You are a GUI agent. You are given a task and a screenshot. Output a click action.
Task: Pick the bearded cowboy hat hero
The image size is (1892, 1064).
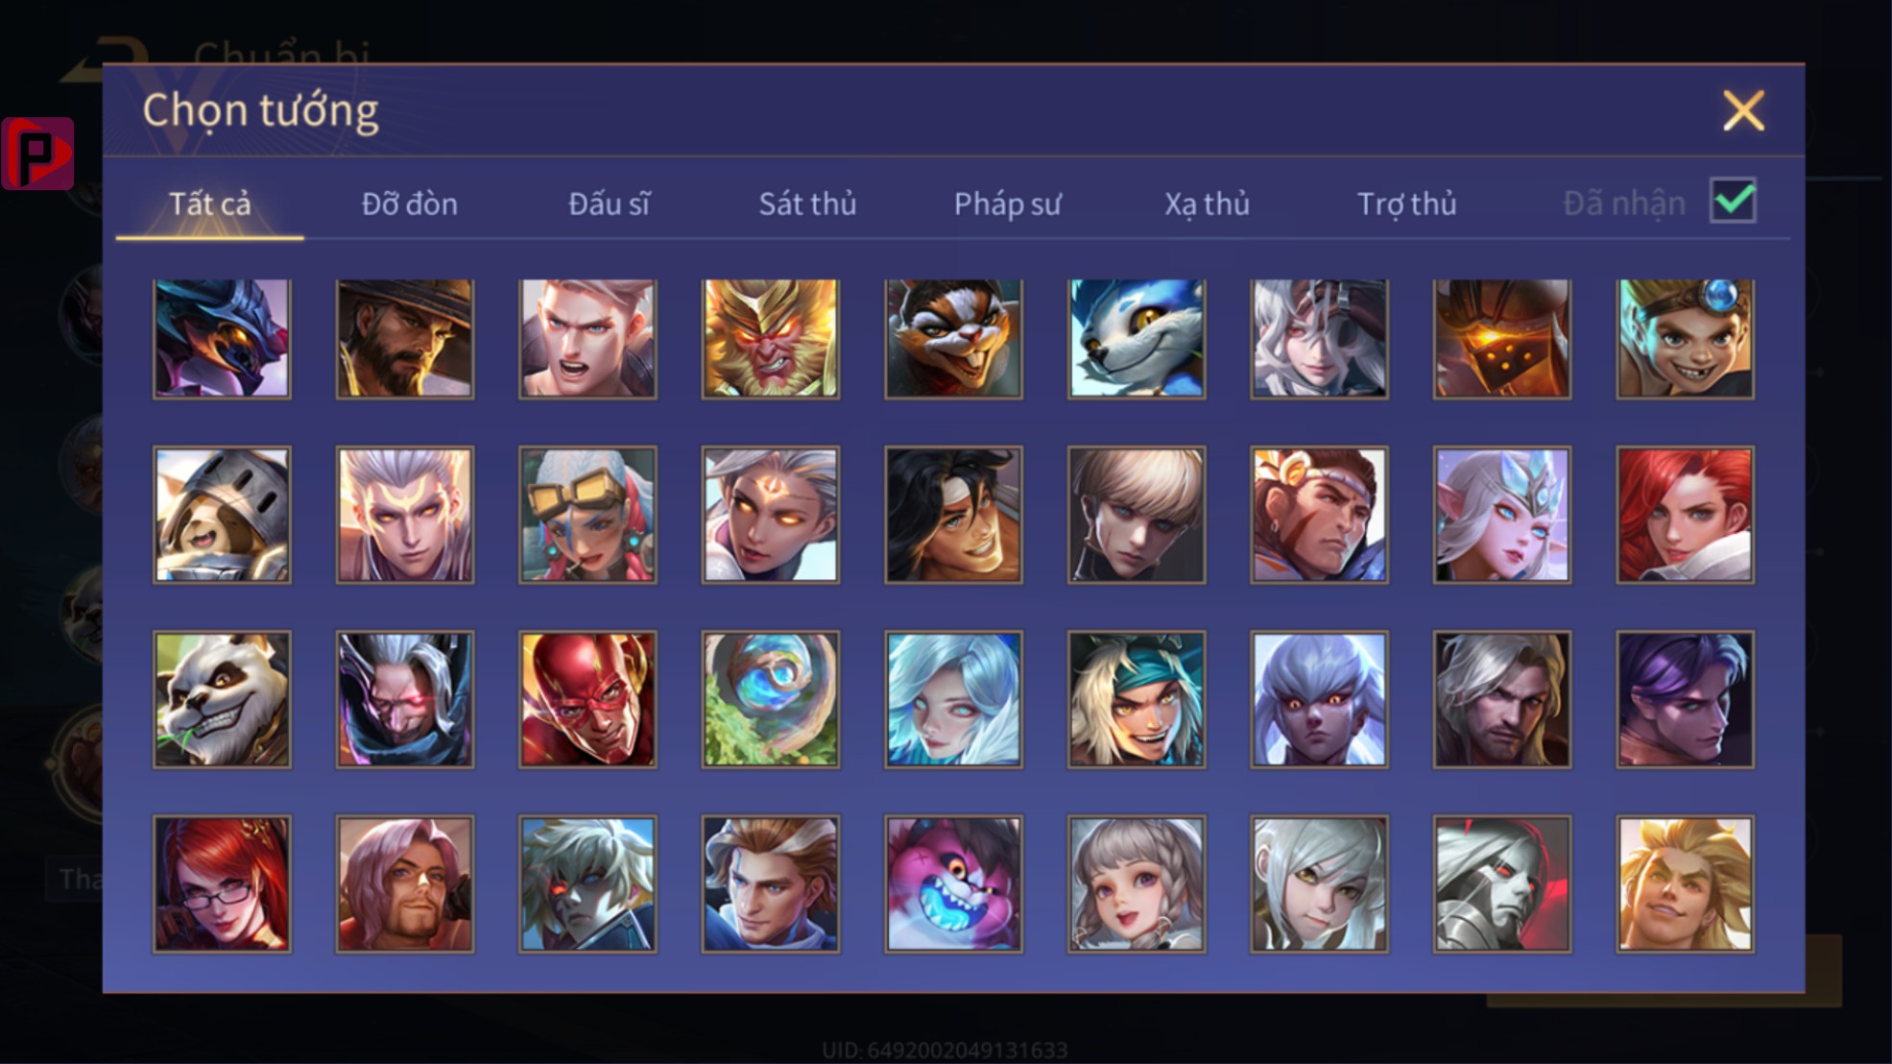[x=405, y=339]
